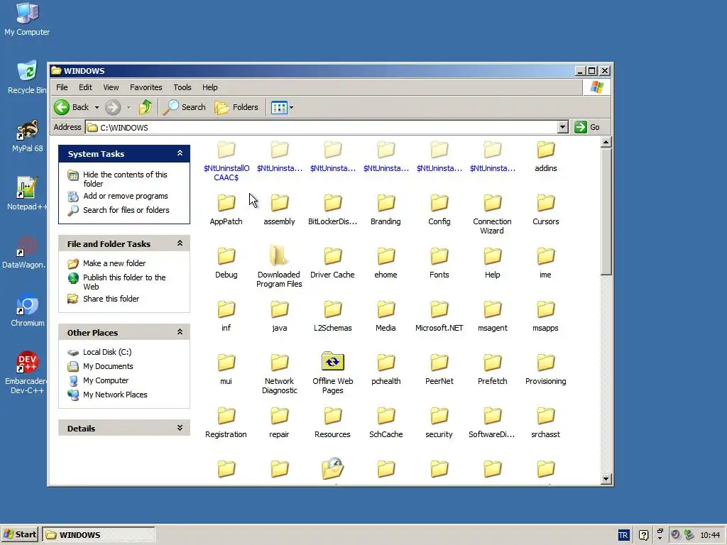This screenshot has width=727, height=545.
Task: Click the help question mark tray icon
Action: point(643,535)
